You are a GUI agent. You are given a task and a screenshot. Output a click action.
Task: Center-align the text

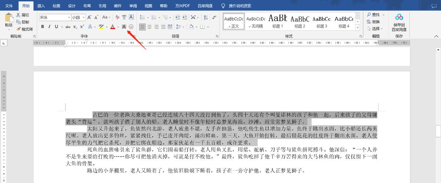(x=150, y=27)
